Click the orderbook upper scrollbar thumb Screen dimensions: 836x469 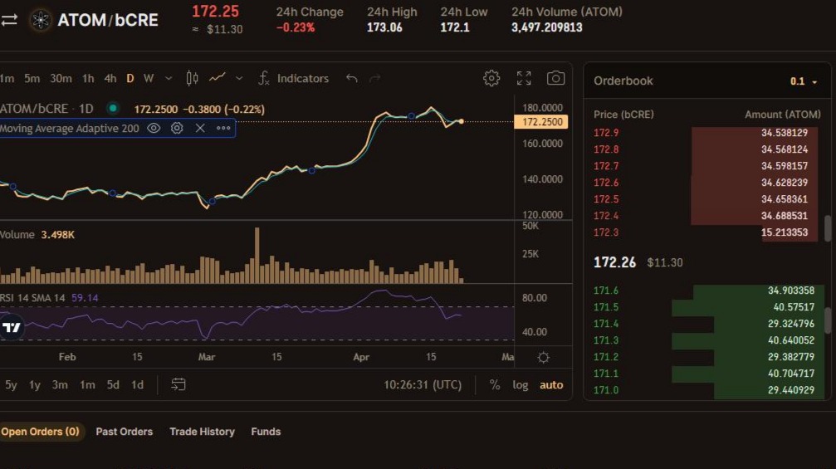[828, 228]
